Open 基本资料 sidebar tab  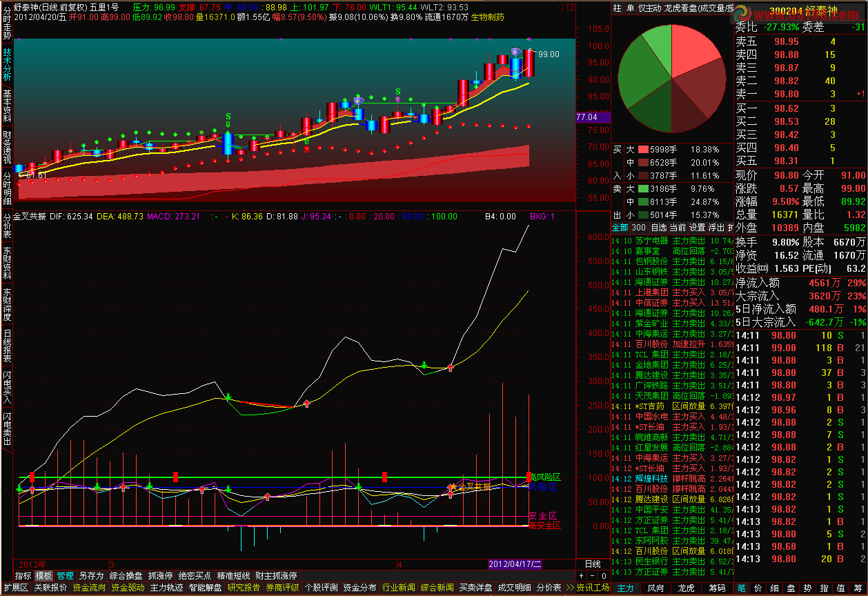pos(7,106)
